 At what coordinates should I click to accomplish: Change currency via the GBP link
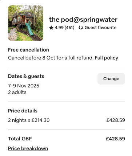click(x=27, y=139)
